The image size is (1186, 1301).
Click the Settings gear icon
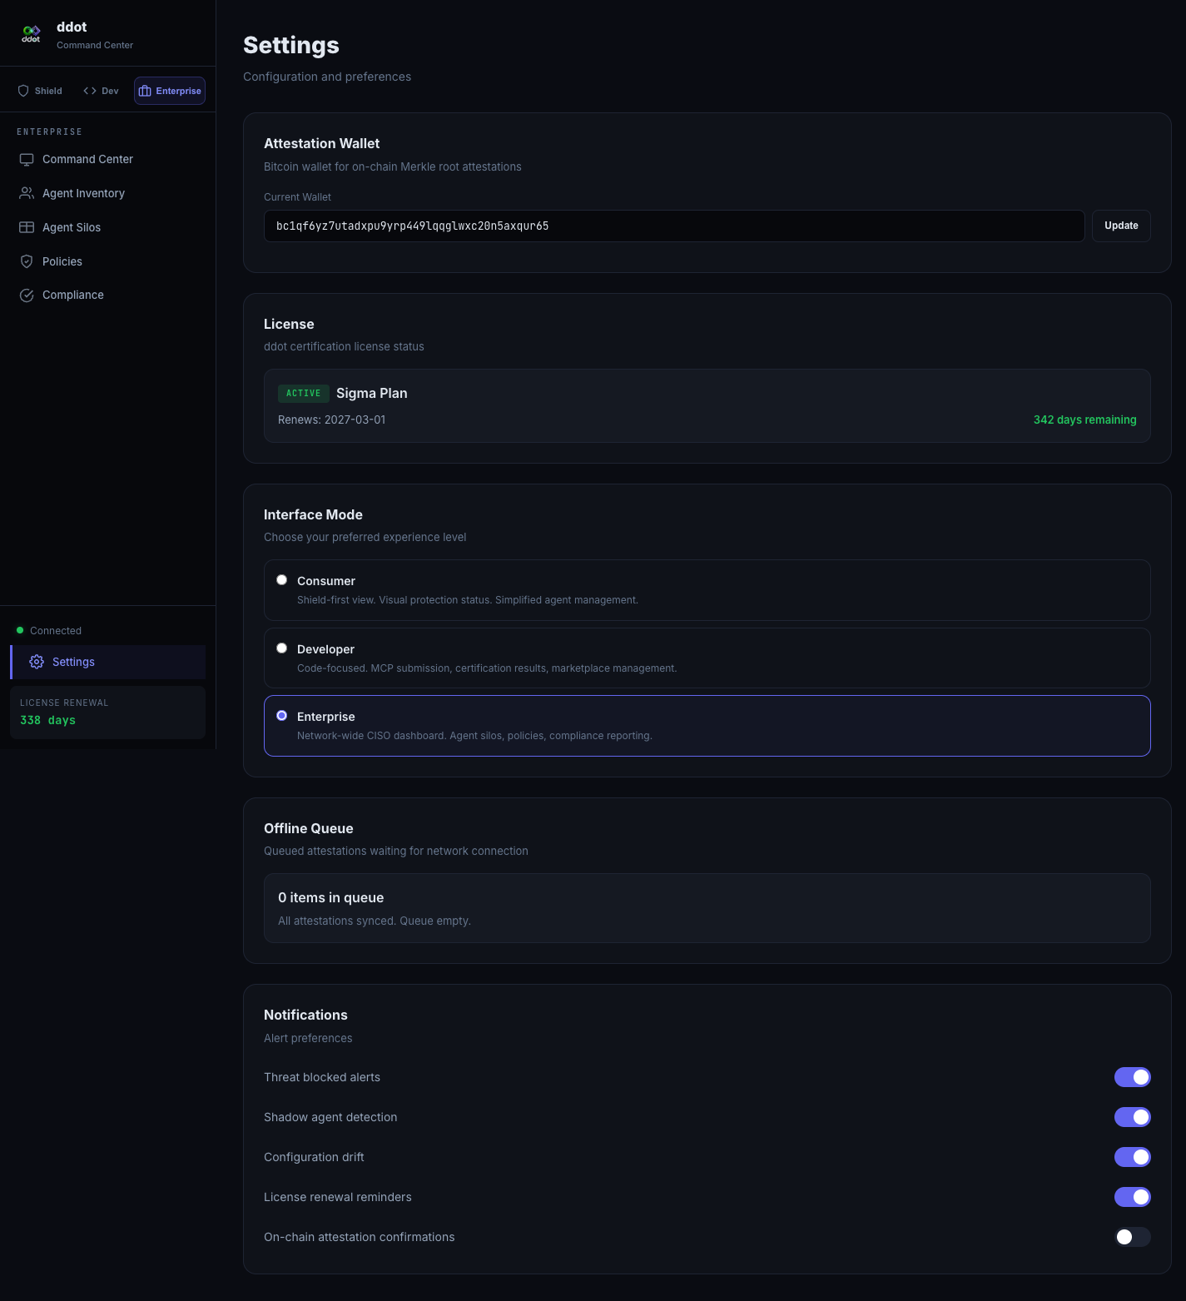37,662
